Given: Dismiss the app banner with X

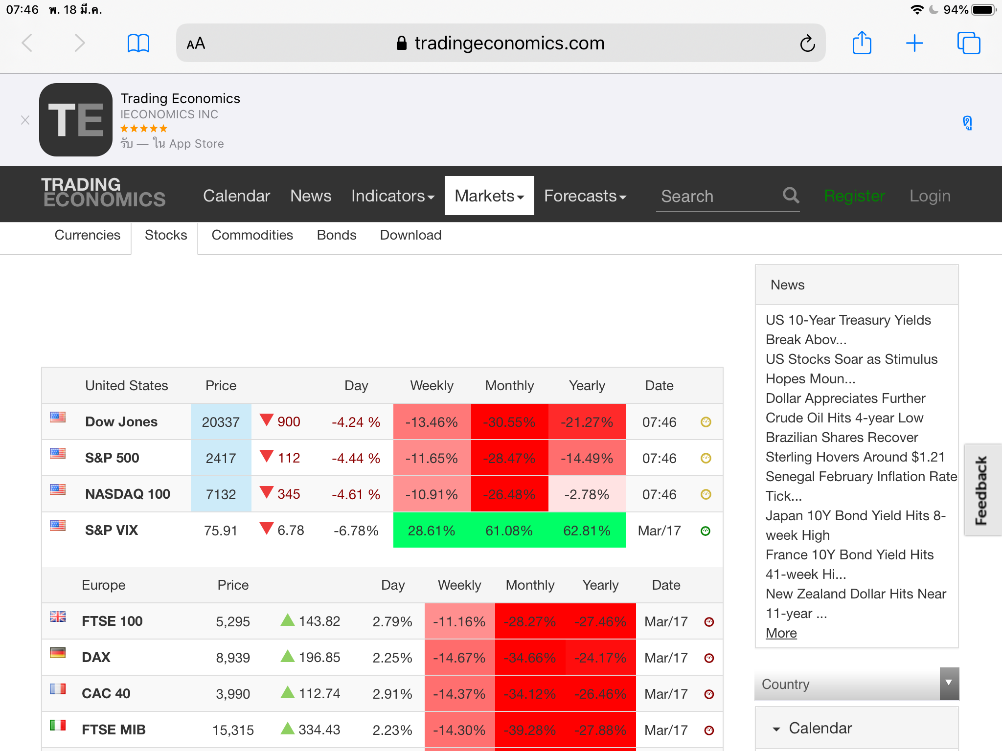Looking at the screenshot, I should (25, 120).
